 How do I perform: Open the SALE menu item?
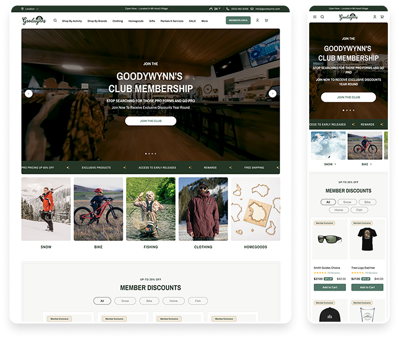[192, 21]
